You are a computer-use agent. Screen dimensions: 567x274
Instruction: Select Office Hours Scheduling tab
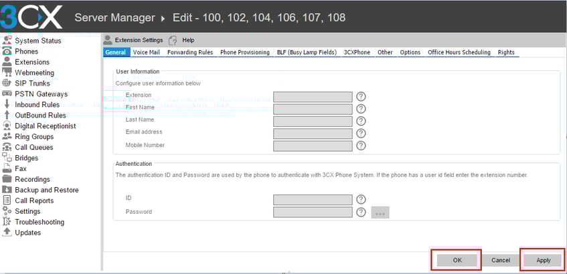pyautogui.click(x=459, y=52)
